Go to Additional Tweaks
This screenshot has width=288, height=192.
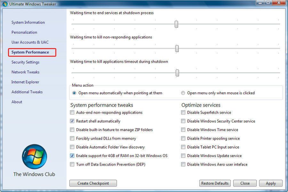[27, 92]
